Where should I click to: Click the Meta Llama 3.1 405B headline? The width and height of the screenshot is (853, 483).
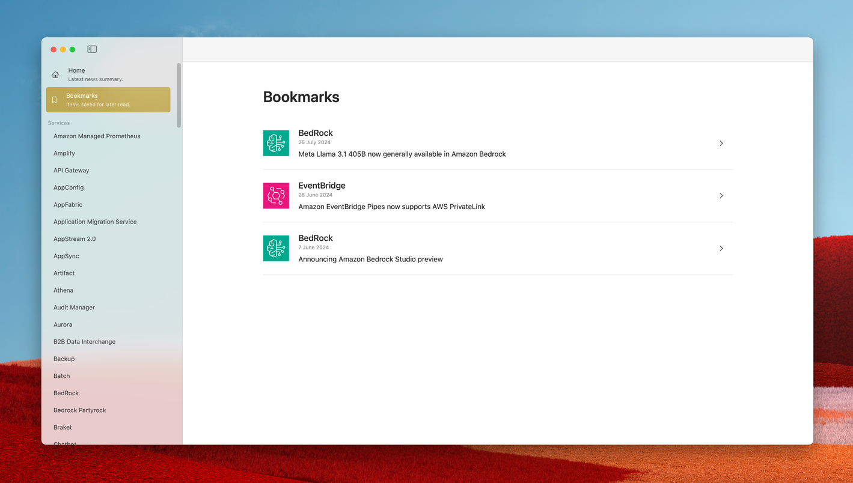click(x=402, y=154)
